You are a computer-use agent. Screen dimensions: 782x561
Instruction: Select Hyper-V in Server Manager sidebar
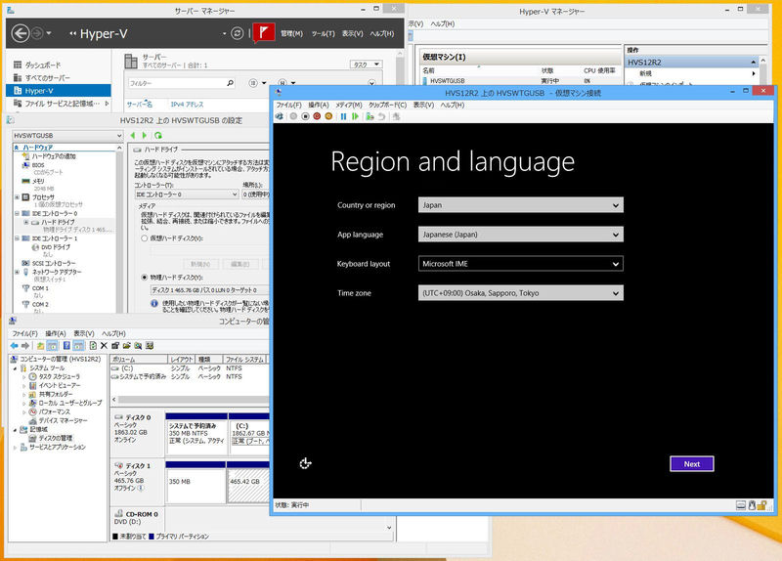(x=59, y=91)
